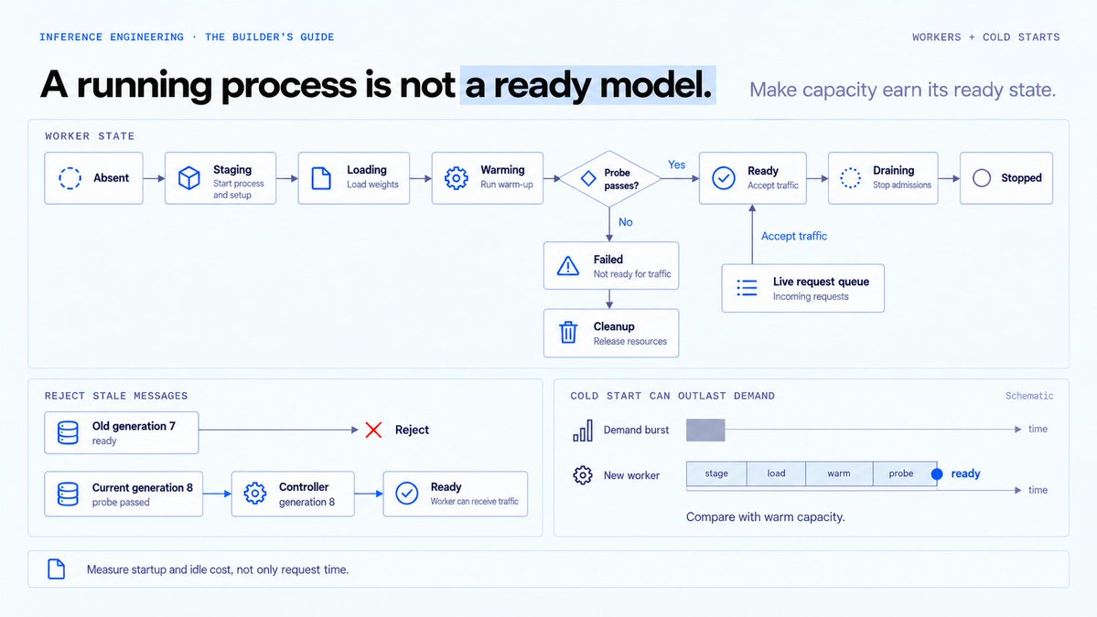Select the empty circle icon beside Stopped
This screenshot has width=1097, height=617.
click(982, 178)
